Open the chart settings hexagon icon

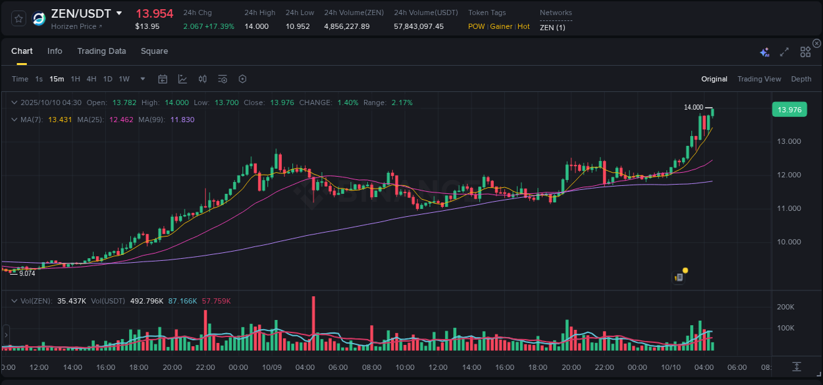click(242, 78)
